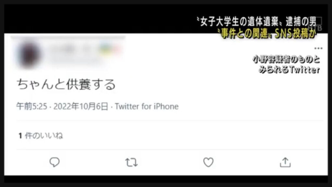Click the caption line 小野容疑者のものと

pyautogui.click(x=286, y=60)
